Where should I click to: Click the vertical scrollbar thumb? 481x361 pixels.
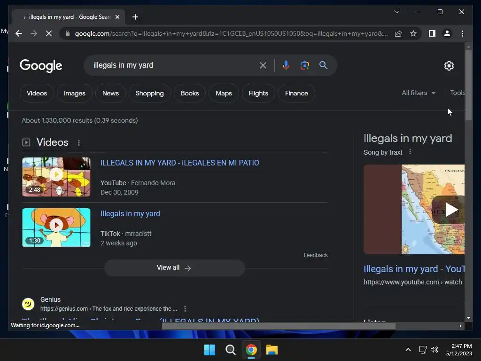coord(468,85)
